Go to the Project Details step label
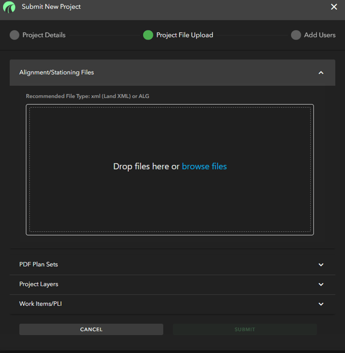Screen dimensions: 345x353 click(x=44, y=35)
